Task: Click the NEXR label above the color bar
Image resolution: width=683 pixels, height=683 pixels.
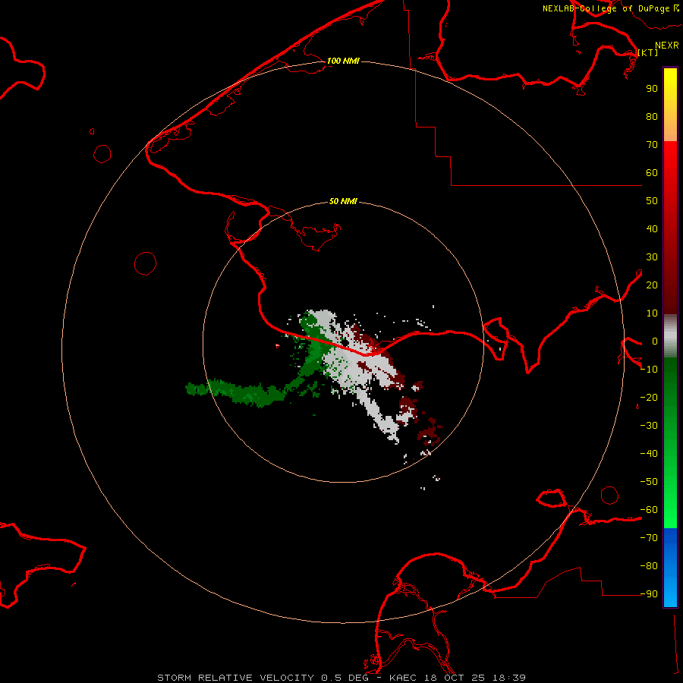Action: point(667,46)
